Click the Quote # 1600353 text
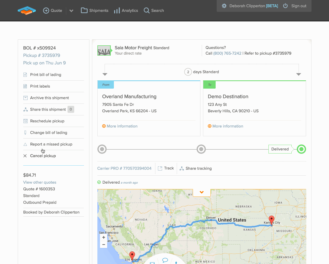Viewport: 329px width, 264px height. tap(39, 189)
